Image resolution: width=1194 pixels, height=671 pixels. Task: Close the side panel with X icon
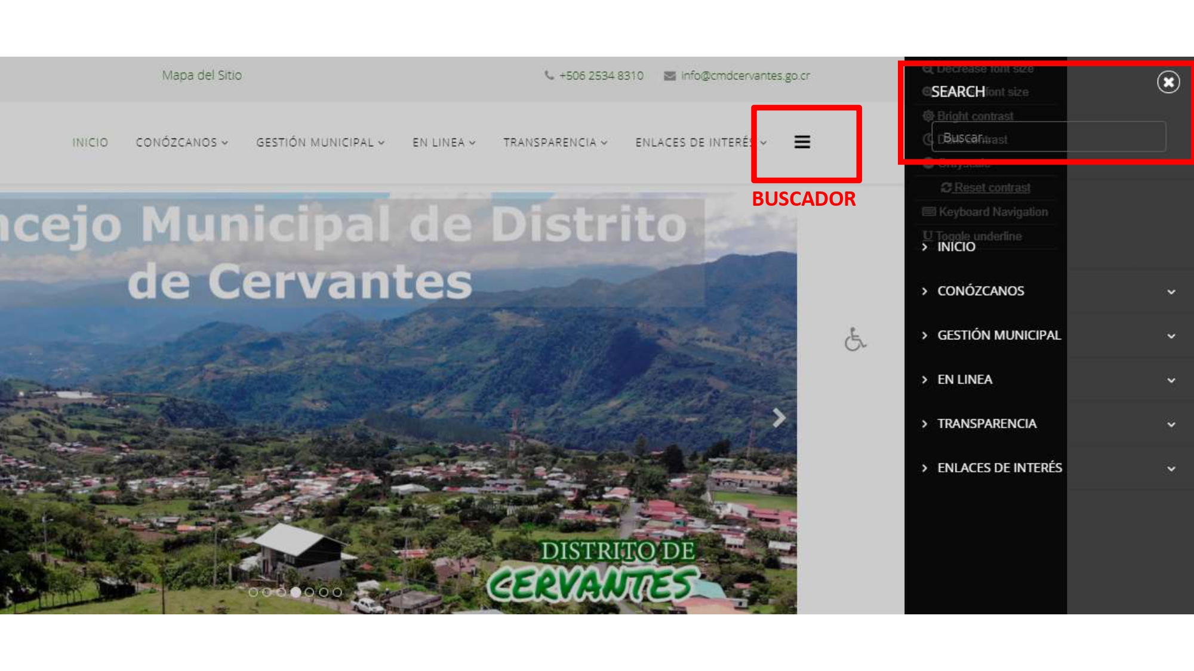tap(1168, 82)
